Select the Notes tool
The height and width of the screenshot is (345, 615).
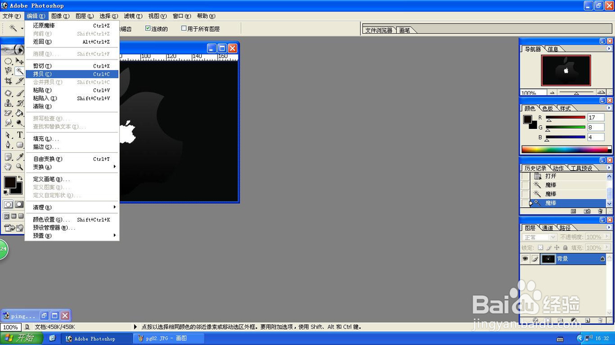[8, 157]
